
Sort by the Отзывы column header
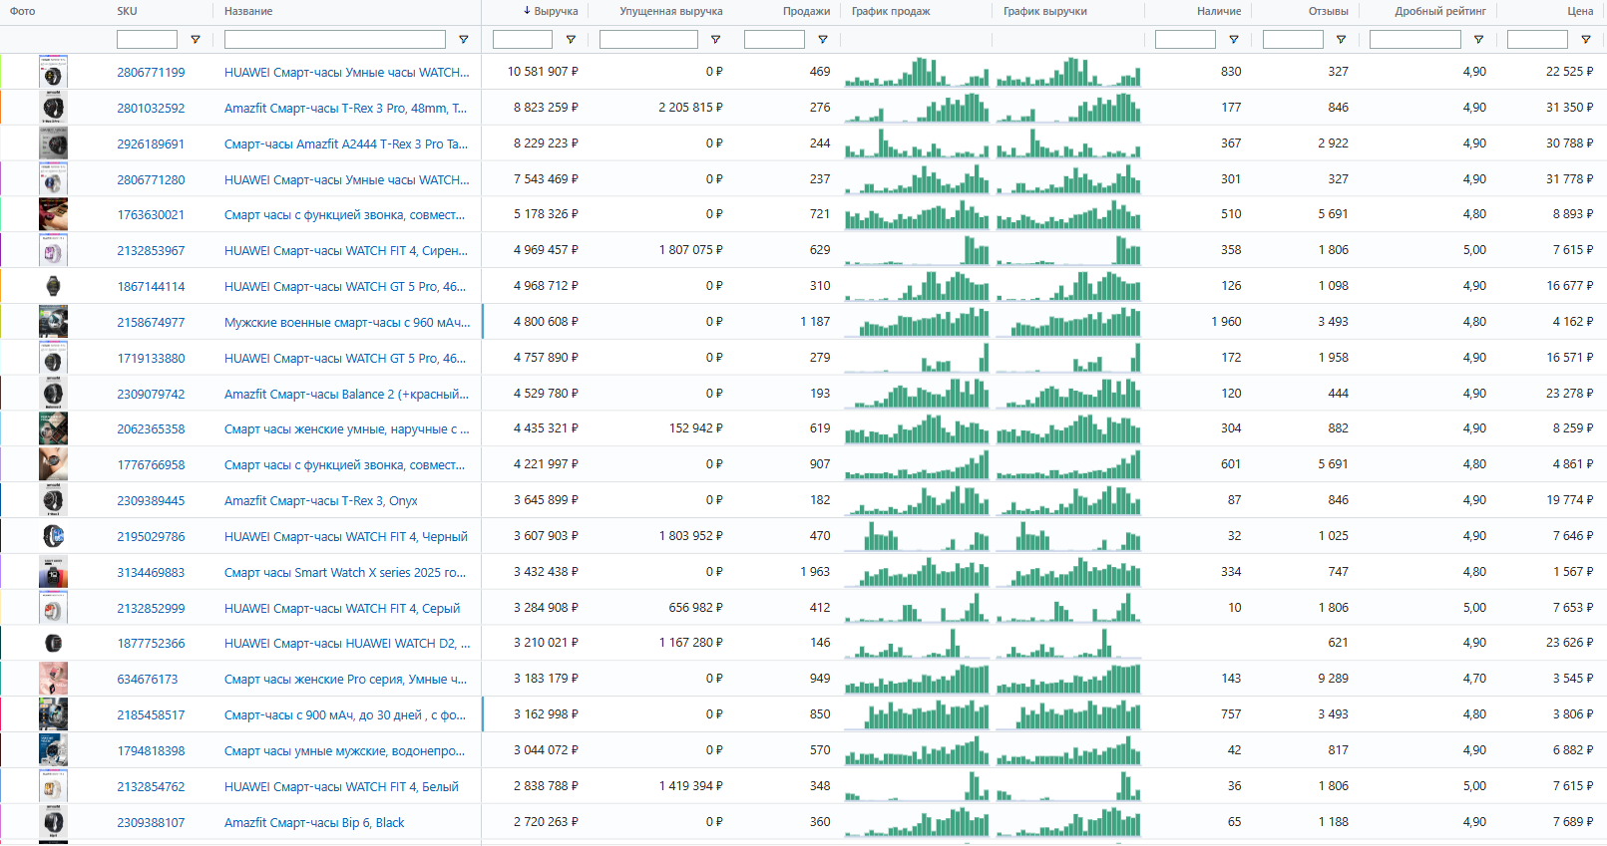tap(1329, 12)
